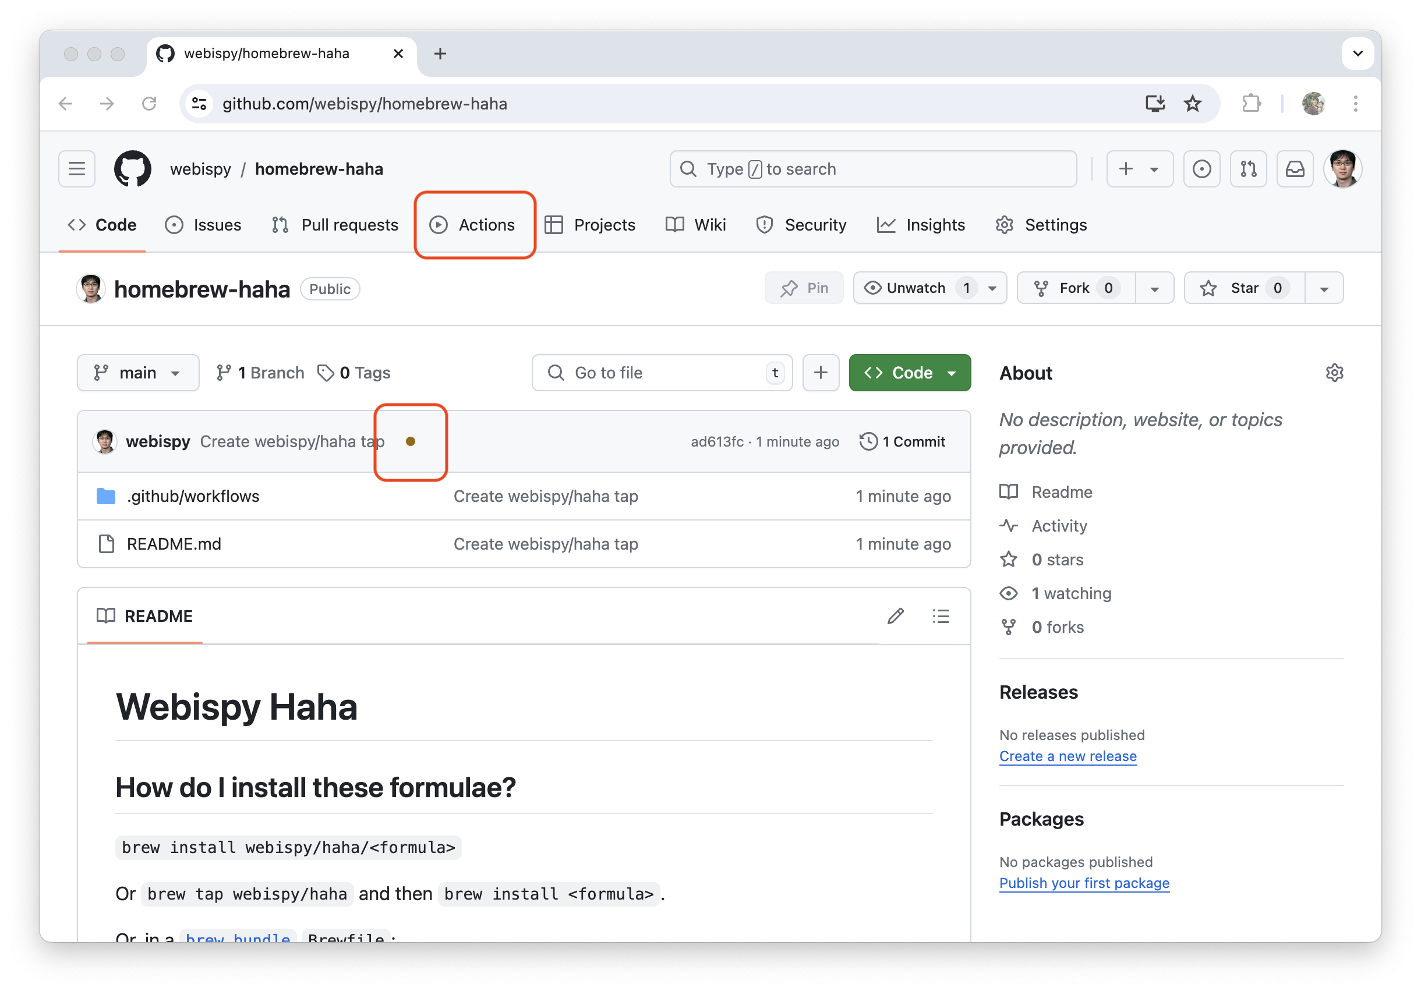Open the user avatar menu in GitHub header
1421x991 pixels.
pos(1342,169)
